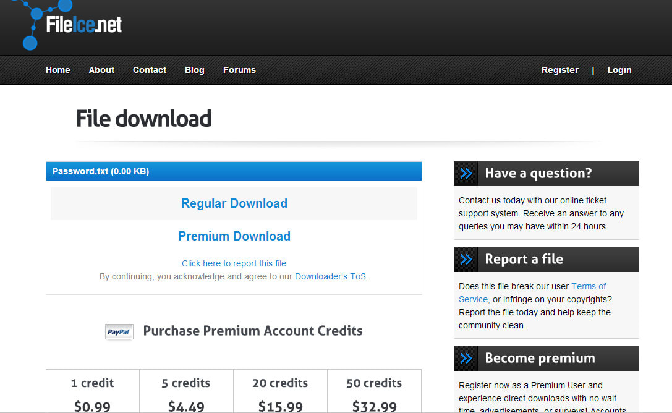Click the PayPal badge icon
The image size is (672, 413).
coord(119,331)
